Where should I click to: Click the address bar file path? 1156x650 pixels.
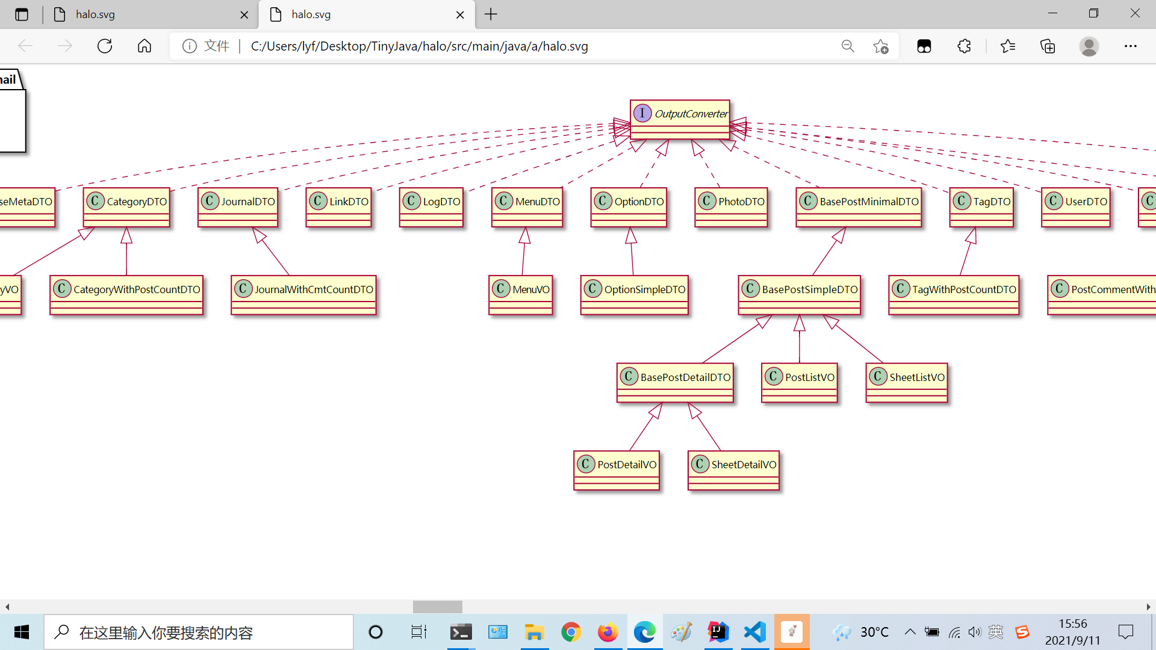point(420,46)
